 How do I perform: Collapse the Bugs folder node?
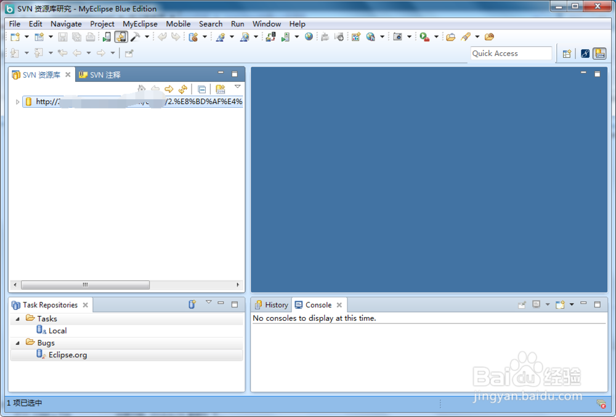click(18, 343)
